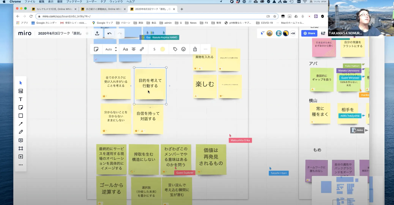This screenshot has width=394, height=205.
Task: Open the Chrome application menu
Action: 15,2
